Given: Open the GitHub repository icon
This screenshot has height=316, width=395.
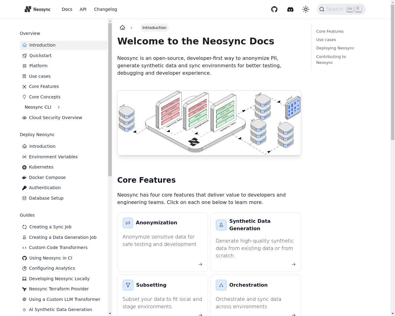Looking at the screenshot, I should click(274, 9).
